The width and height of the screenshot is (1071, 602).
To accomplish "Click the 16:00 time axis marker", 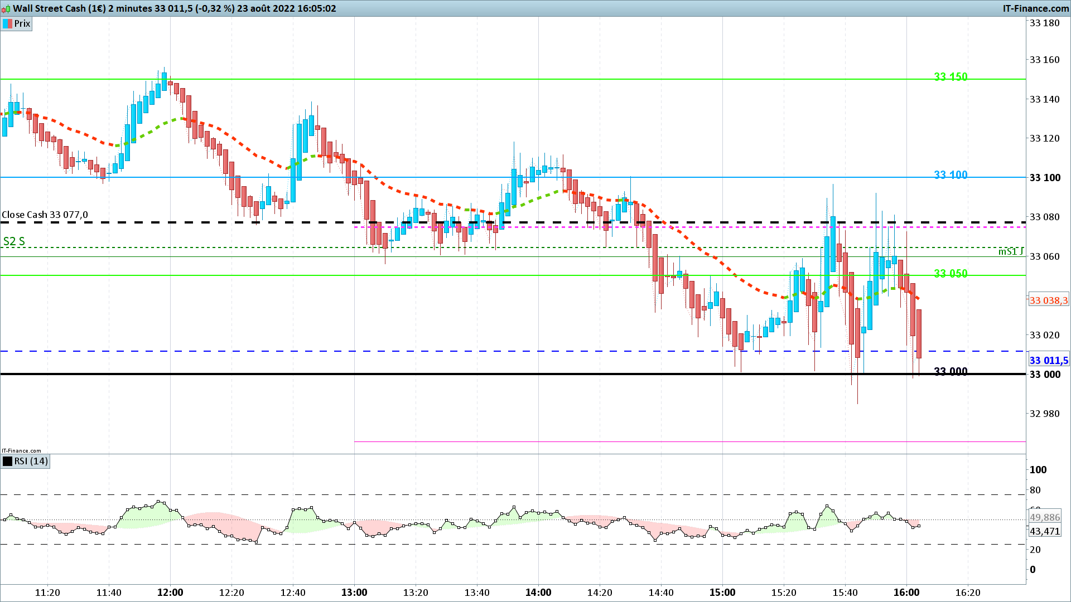I will (906, 593).
